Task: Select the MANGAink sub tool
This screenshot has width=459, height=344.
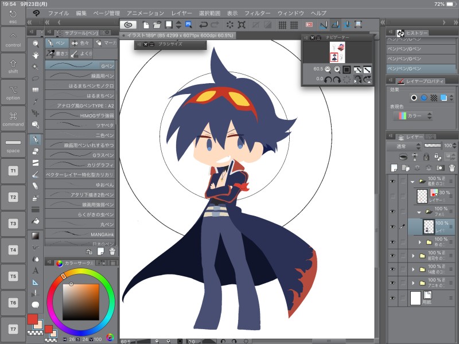Action: 80,234
